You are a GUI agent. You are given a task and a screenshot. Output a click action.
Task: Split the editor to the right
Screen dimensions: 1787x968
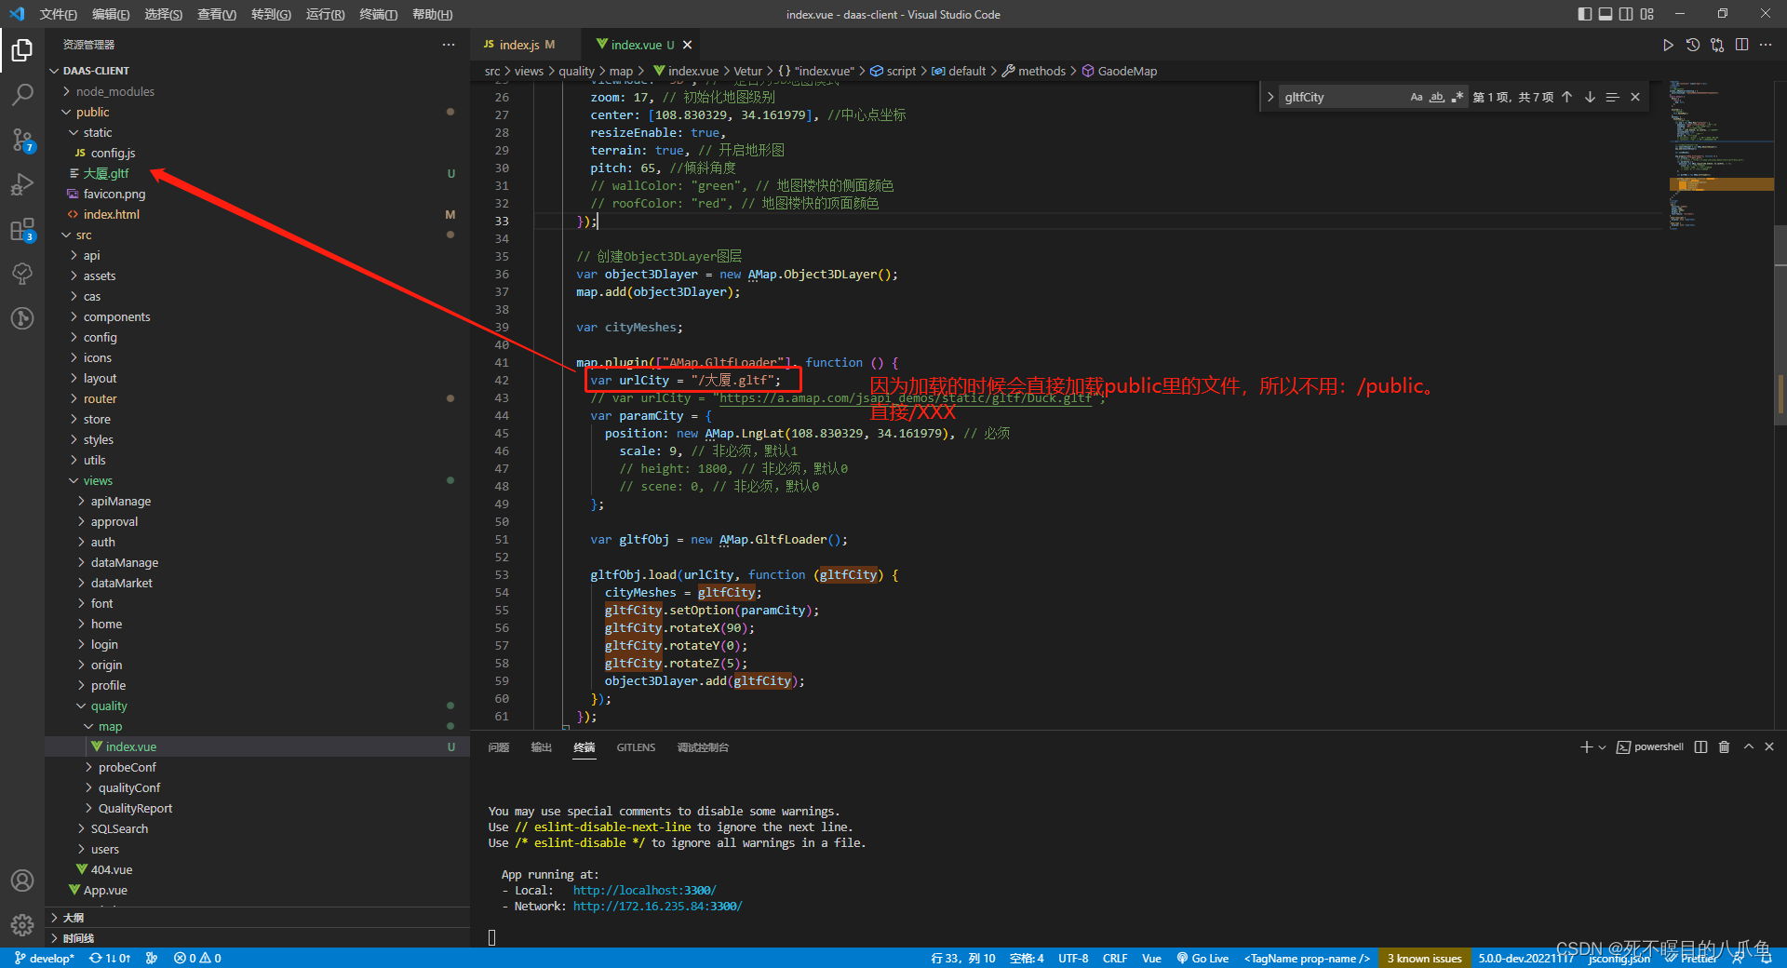pos(1741,45)
